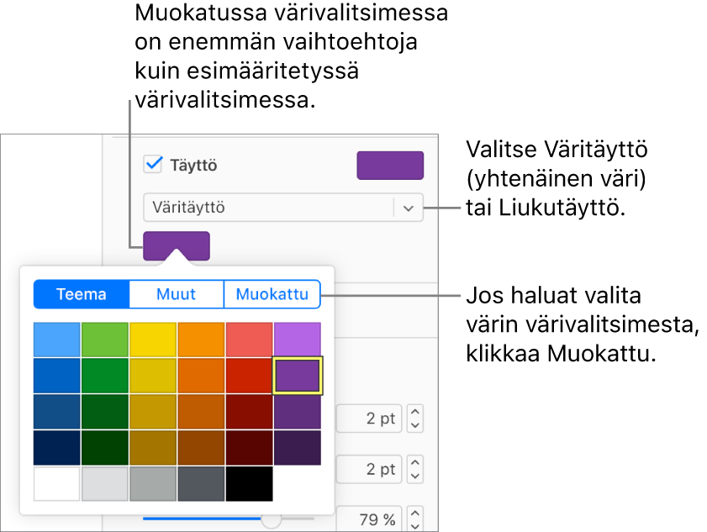Open the Väritäyttö fill type dropdown

[x=269, y=208]
